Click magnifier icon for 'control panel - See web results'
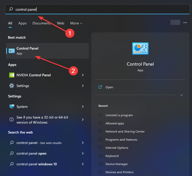 (12, 143)
